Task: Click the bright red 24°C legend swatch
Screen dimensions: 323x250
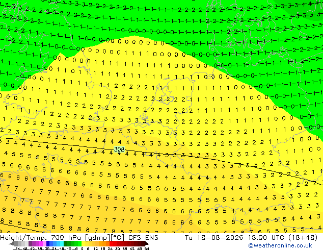Action: coord(111,243)
